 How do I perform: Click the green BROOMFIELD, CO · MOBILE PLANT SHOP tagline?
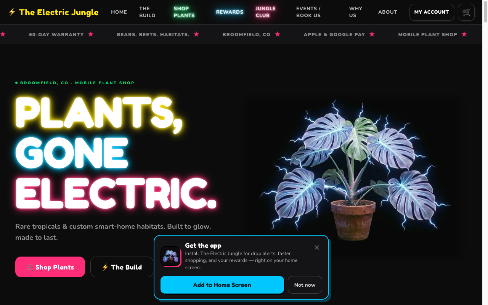[75, 83]
